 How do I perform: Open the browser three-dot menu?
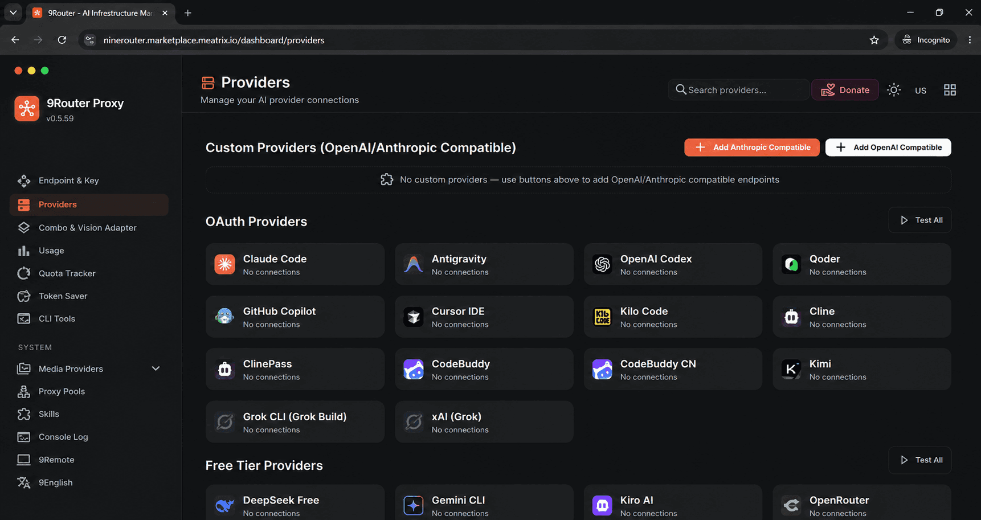(x=970, y=40)
